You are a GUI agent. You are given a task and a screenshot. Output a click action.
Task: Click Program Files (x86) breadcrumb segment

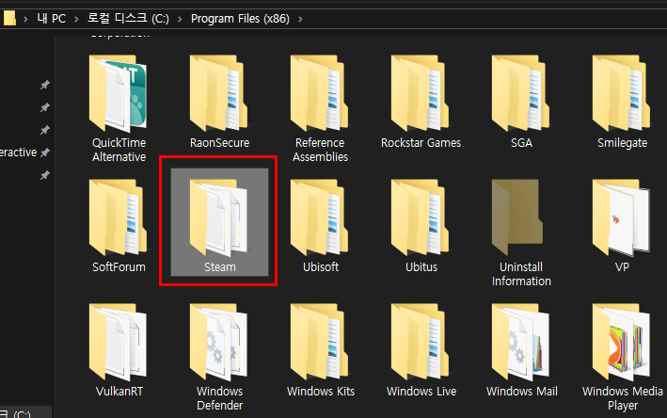tap(240, 19)
